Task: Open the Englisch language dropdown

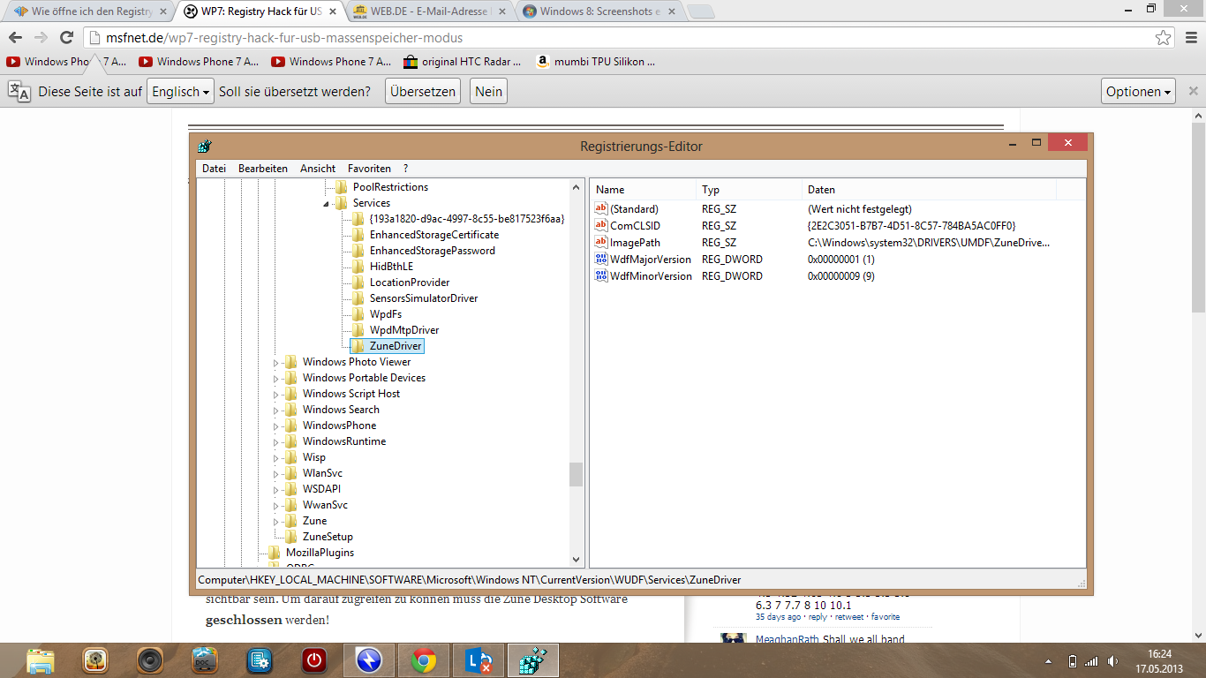Action: [x=181, y=91]
